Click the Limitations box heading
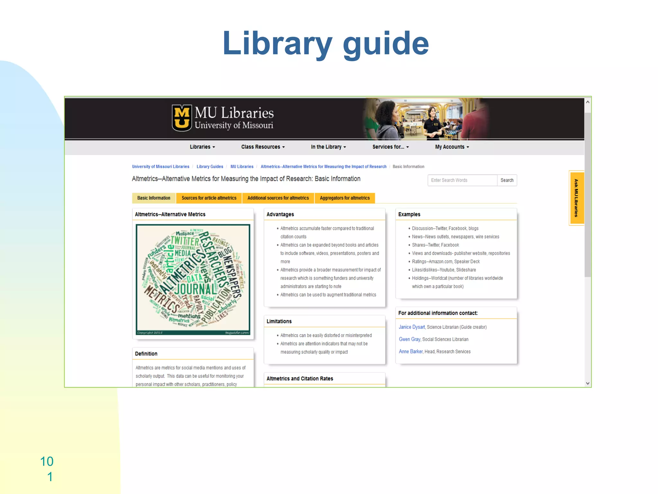This screenshot has height=494, width=658. tap(279, 322)
